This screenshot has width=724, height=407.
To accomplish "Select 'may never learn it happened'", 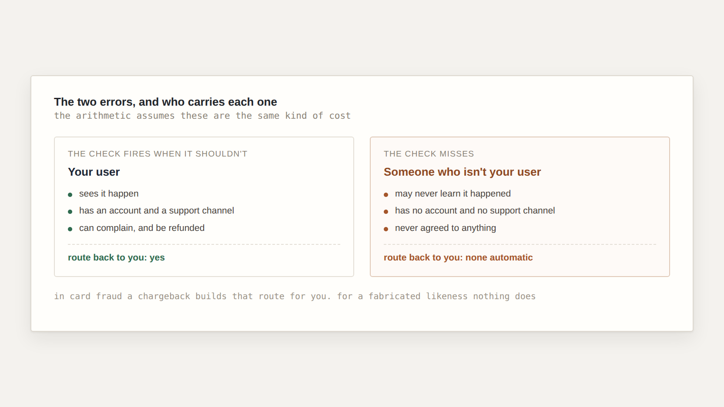I will pos(453,193).
